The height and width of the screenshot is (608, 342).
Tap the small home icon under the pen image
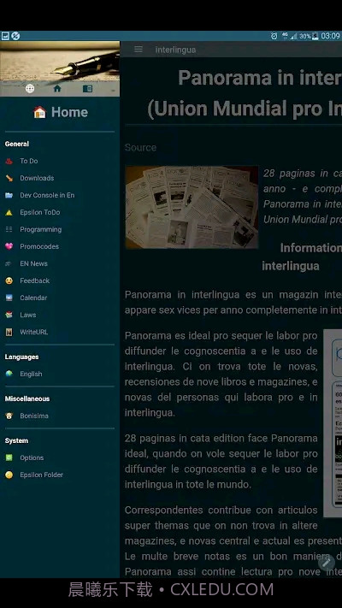pos(57,88)
